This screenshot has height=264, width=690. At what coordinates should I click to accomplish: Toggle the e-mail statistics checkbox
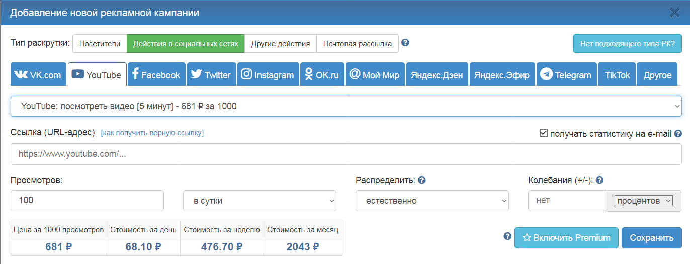543,133
